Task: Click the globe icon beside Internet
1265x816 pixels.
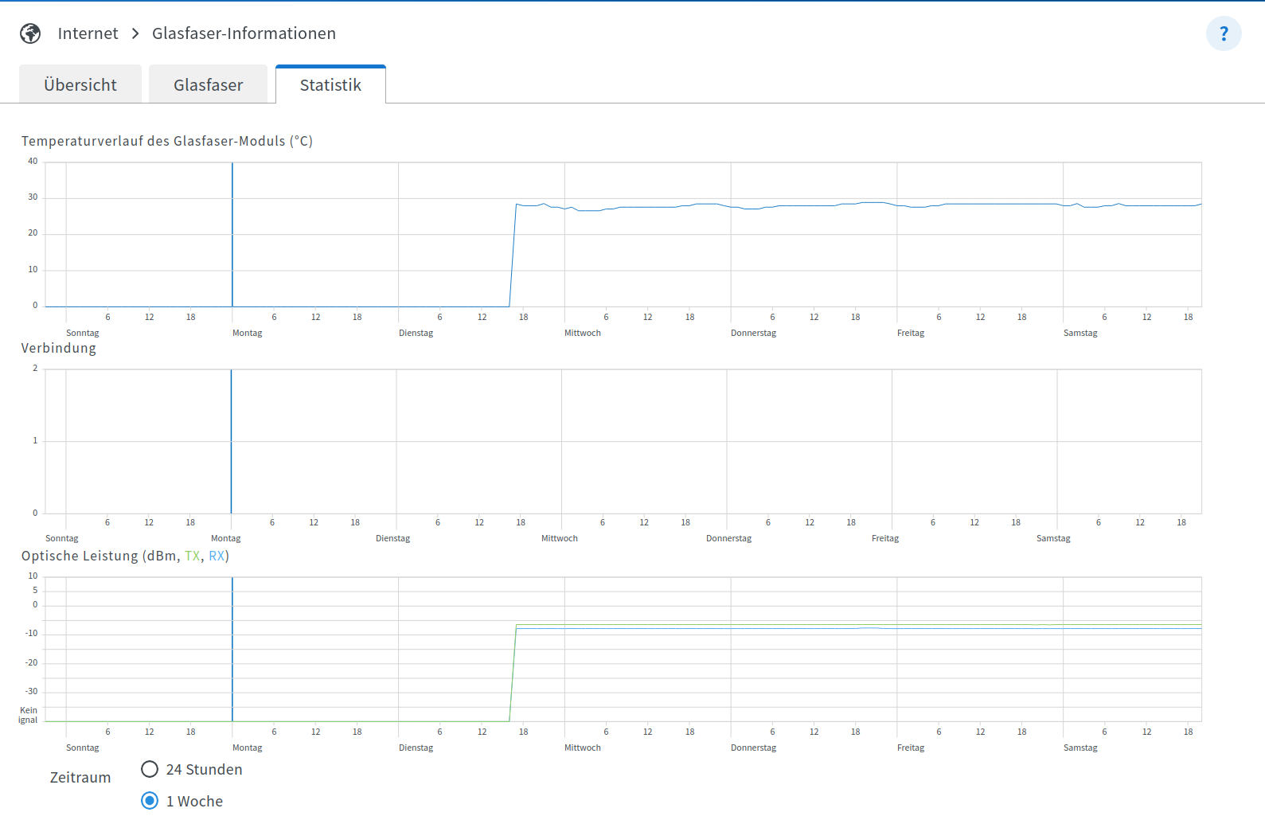Action: (x=30, y=33)
